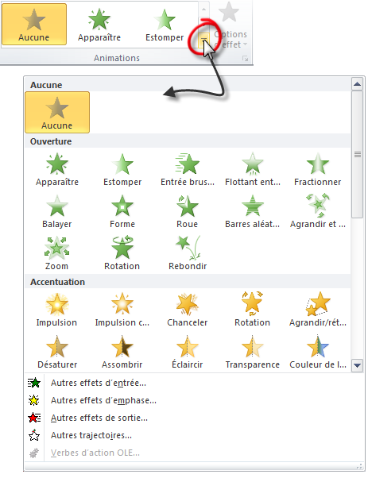Open the Options d'effet dropdown
Image resolution: width=368 pixels, height=478 pixels.
pos(231,25)
